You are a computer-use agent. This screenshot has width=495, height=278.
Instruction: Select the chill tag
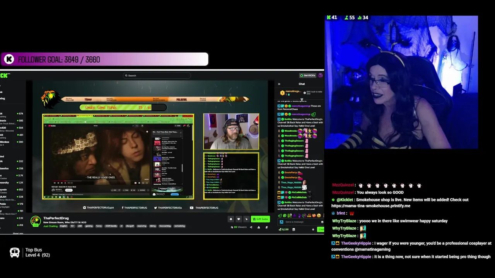[x=80, y=226]
